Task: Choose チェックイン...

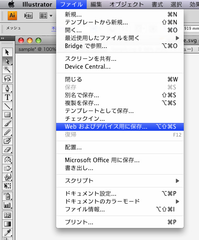Action: [120, 119]
